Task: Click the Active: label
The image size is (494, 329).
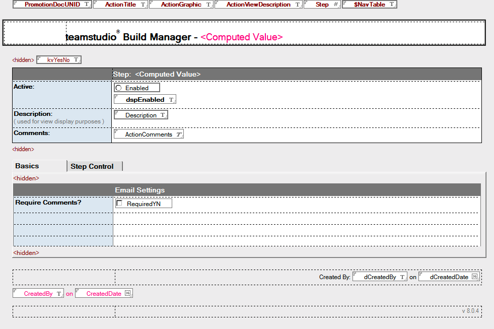Action: [24, 87]
